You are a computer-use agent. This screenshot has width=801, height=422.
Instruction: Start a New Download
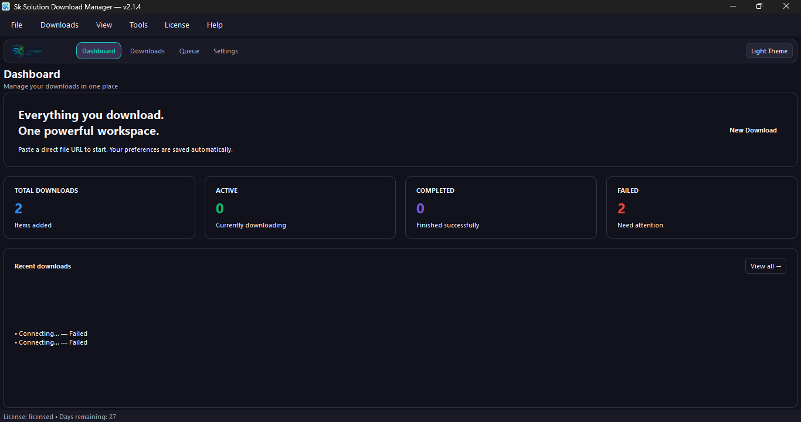point(753,130)
